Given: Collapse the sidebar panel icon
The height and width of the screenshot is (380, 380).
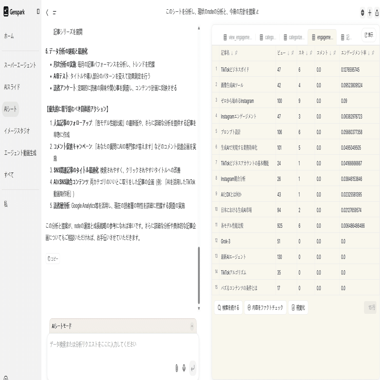Looking at the screenshot, I should tap(38, 11).
